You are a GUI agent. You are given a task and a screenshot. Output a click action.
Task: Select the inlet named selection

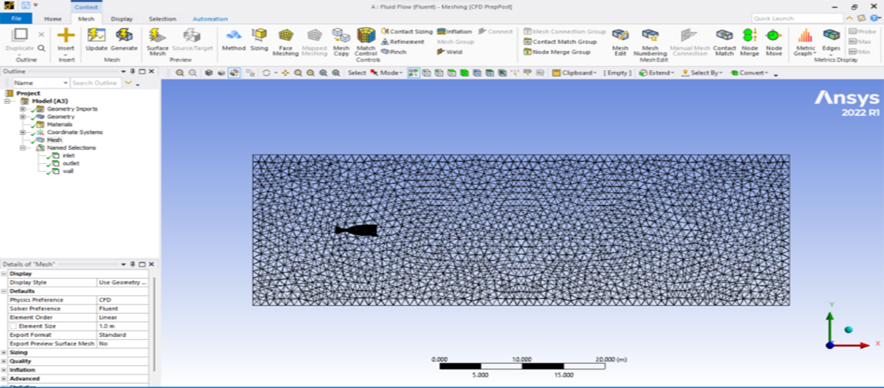click(x=68, y=156)
